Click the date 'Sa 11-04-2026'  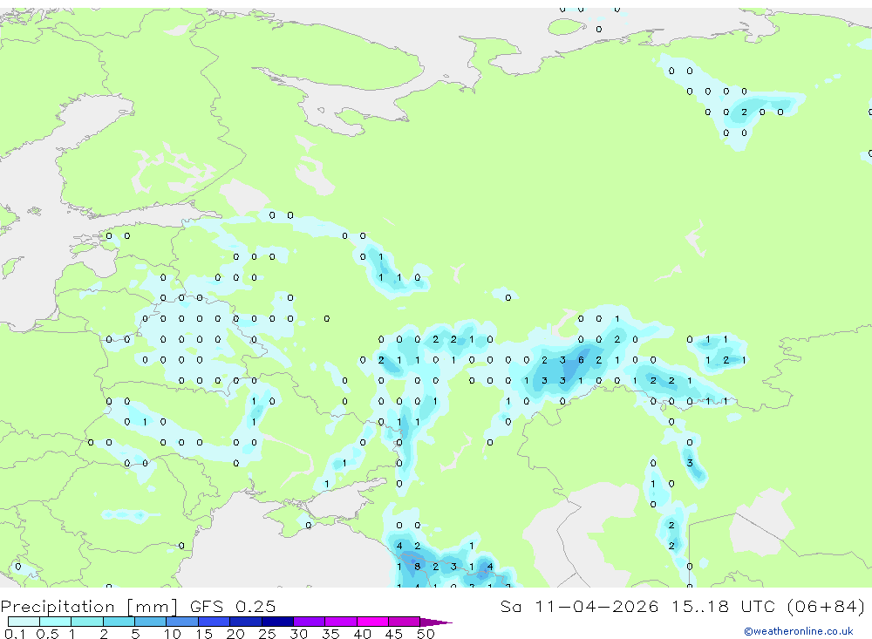click(x=580, y=606)
